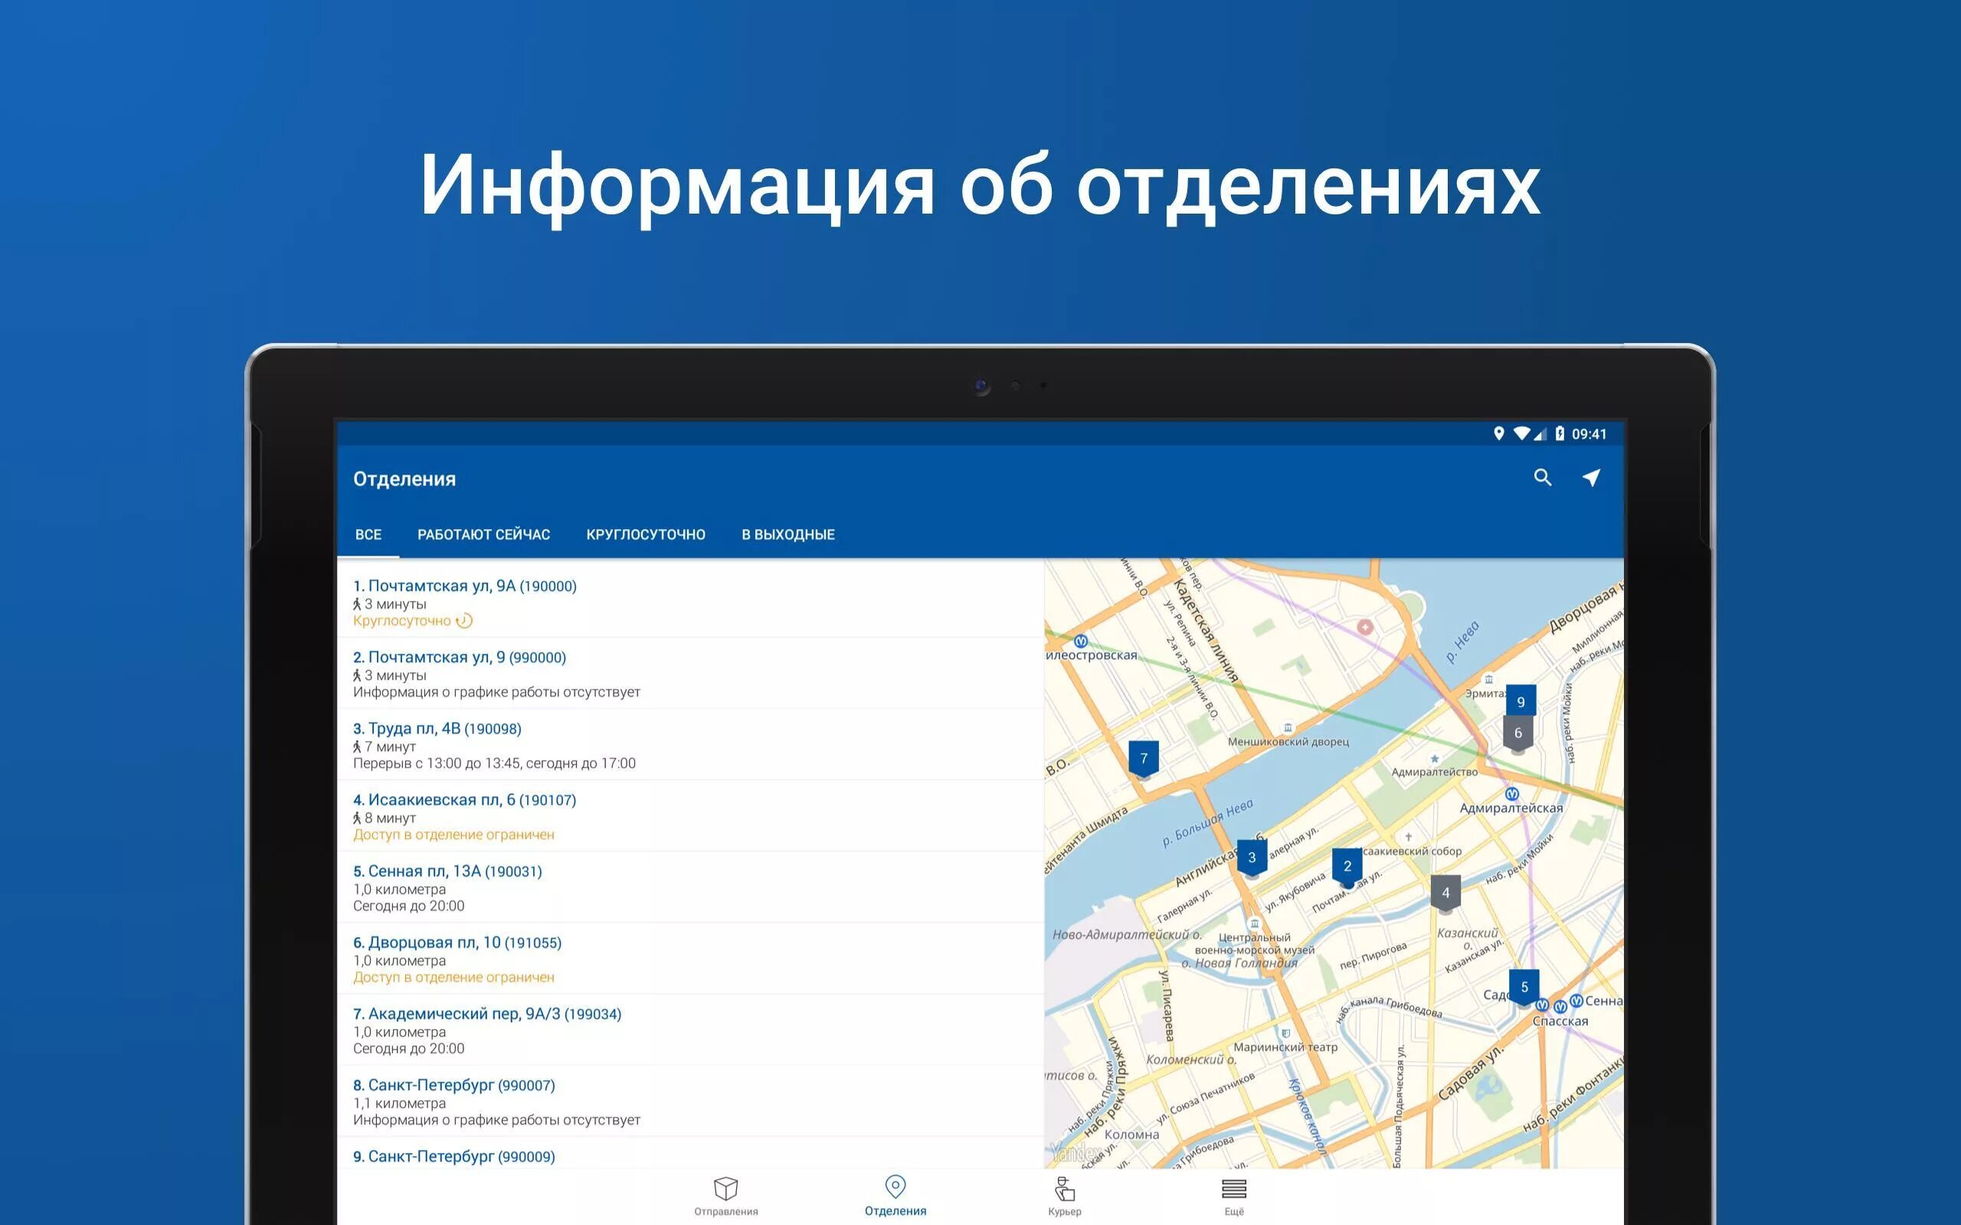Switch to the Круглосуточно tab
This screenshot has width=1961, height=1225.
coord(645,534)
